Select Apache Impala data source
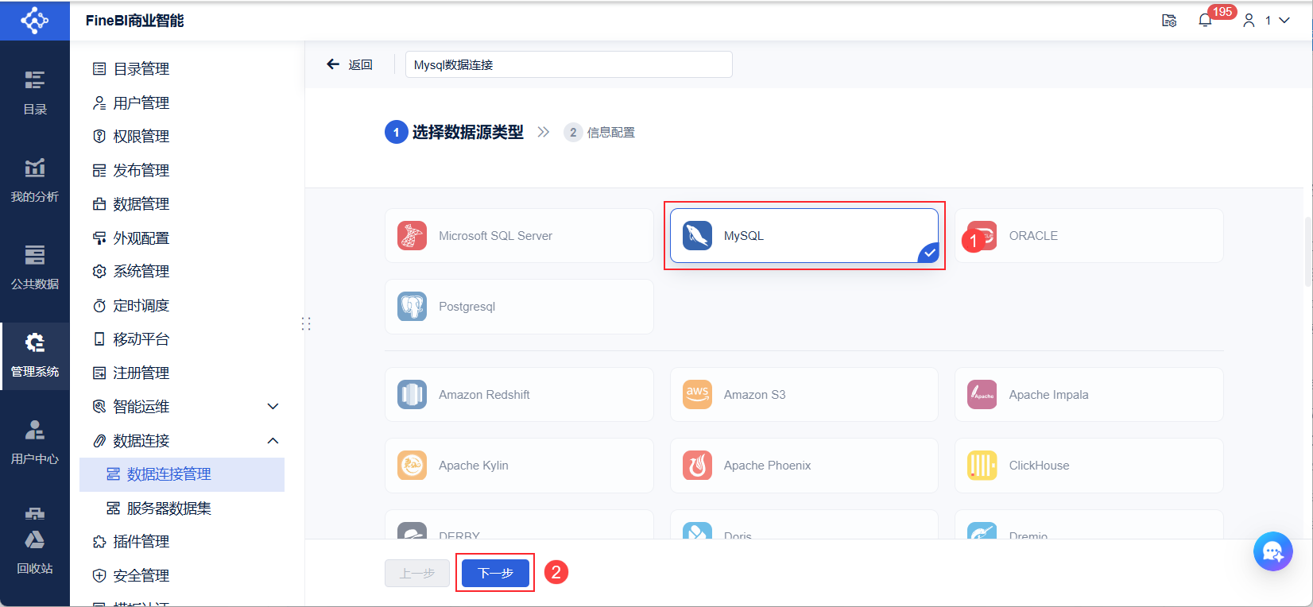Screen dimensions: 1313x607 tap(1089, 395)
